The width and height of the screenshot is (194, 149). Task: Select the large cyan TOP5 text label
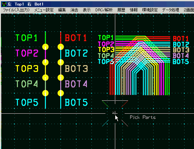pos(27,102)
